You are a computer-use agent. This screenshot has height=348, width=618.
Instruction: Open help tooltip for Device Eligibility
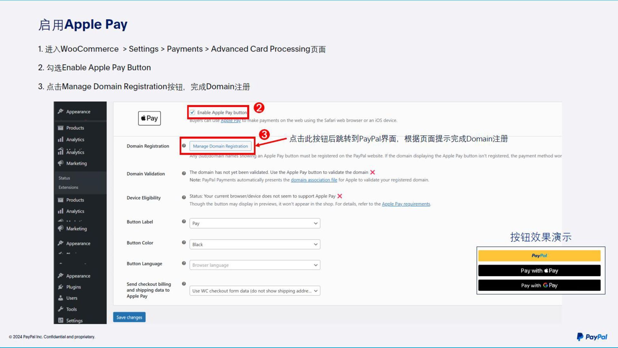(x=184, y=198)
